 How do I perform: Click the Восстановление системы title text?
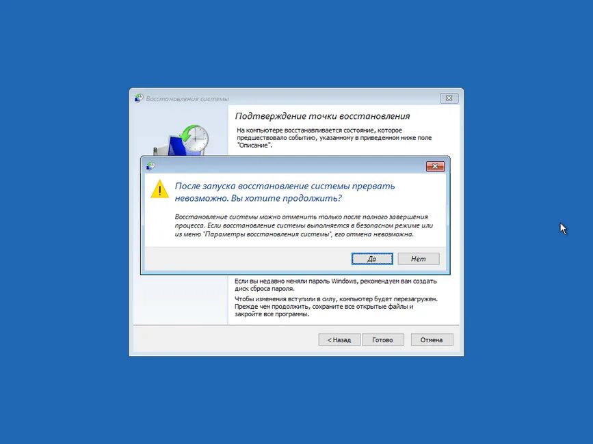pyautogui.click(x=187, y=99)
